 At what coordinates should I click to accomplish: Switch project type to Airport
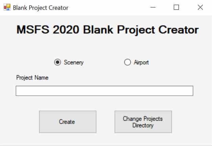[x=127, y=62]
